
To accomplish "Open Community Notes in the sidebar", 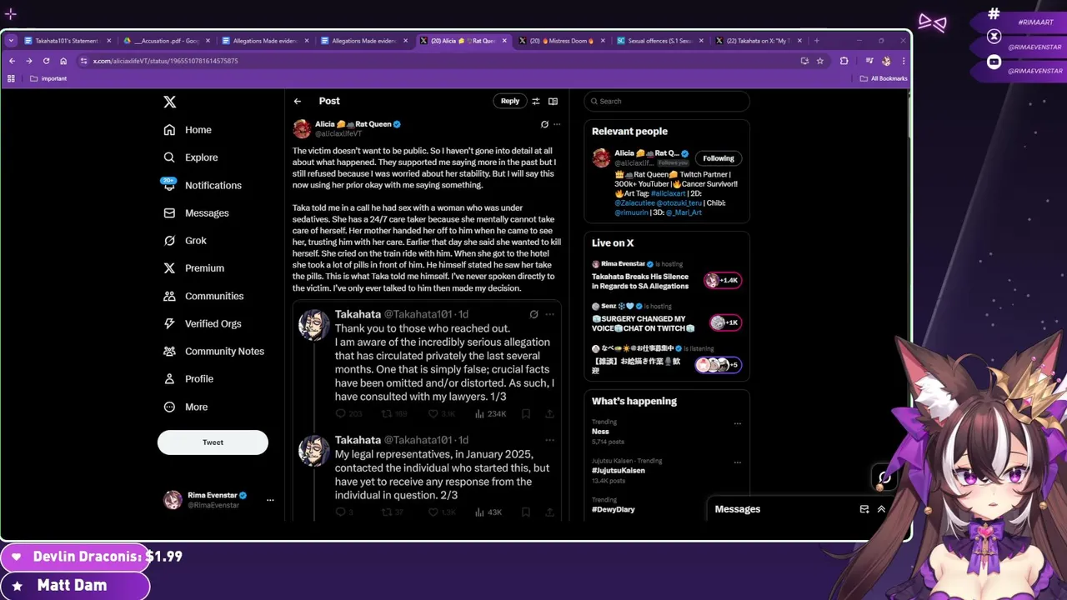I will pos(214,351).
